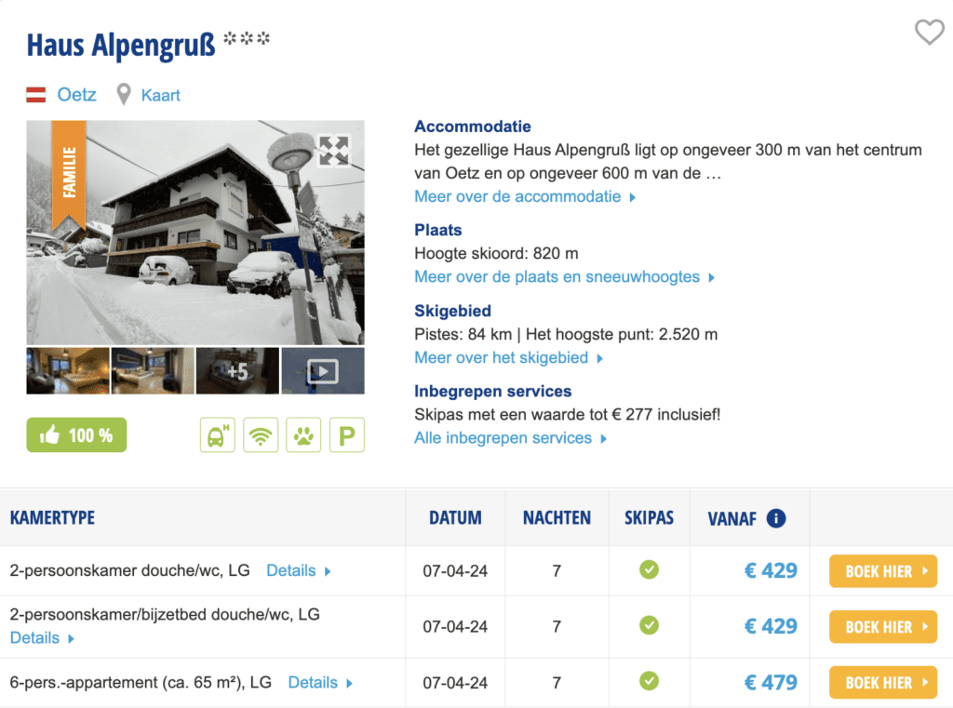Open Details for 6-pers.-appartement
The width and height of the screenshot is (953, 708).
click(320, 683)
